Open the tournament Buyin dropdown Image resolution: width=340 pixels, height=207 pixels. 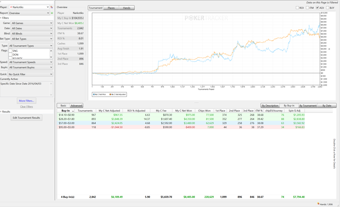tap(31, 67)
